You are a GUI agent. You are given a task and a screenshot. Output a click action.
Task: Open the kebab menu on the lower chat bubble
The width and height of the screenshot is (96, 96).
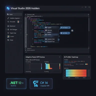coord(69,33)
